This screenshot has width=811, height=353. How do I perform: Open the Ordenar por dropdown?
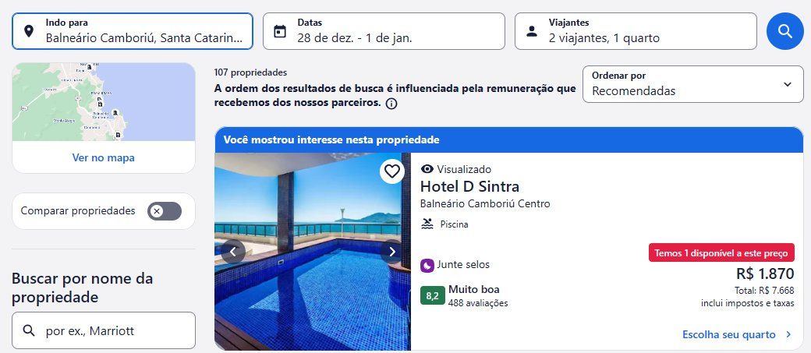point(692,84)
